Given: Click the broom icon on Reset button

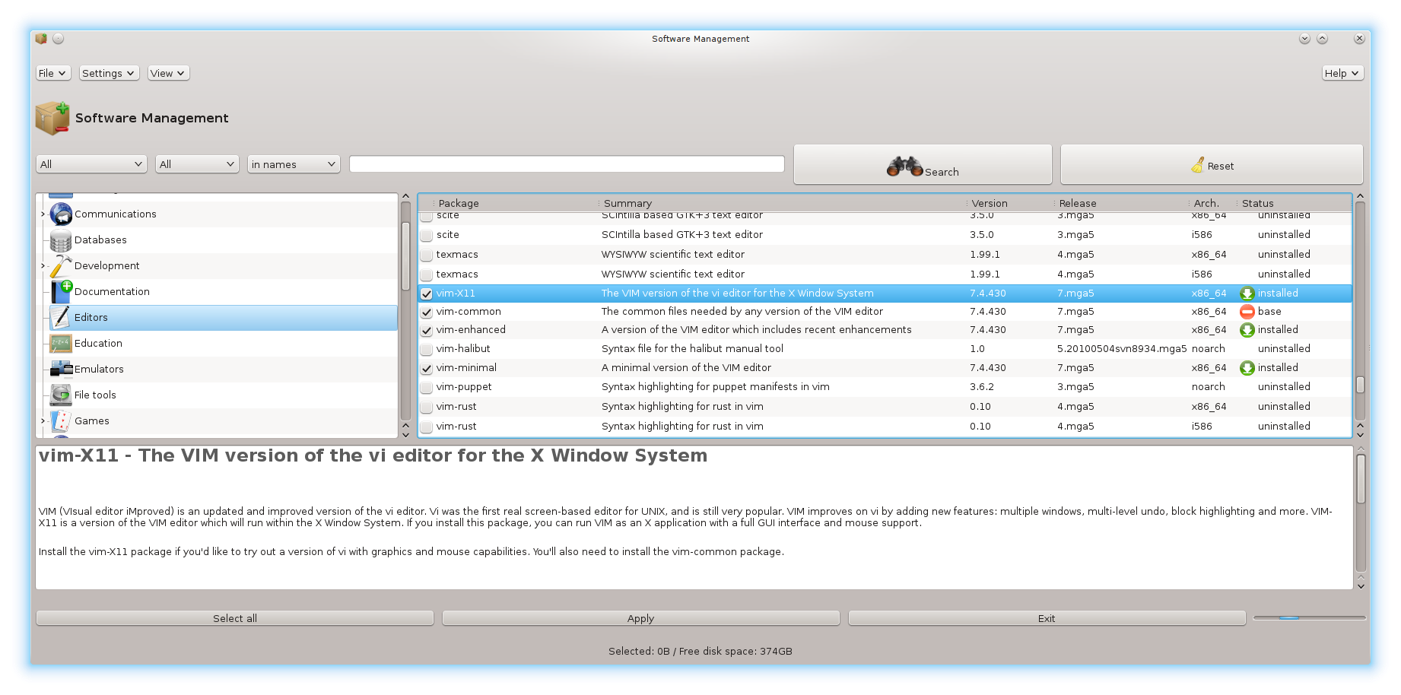Looking at the screenshot, I should click(1198, 165).
